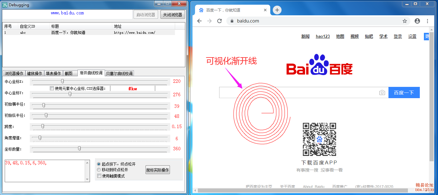This screenshot has width=438, height=195.
Task: Click the 中心坐标X slider thumb
Action: click(x=62, y=81)
